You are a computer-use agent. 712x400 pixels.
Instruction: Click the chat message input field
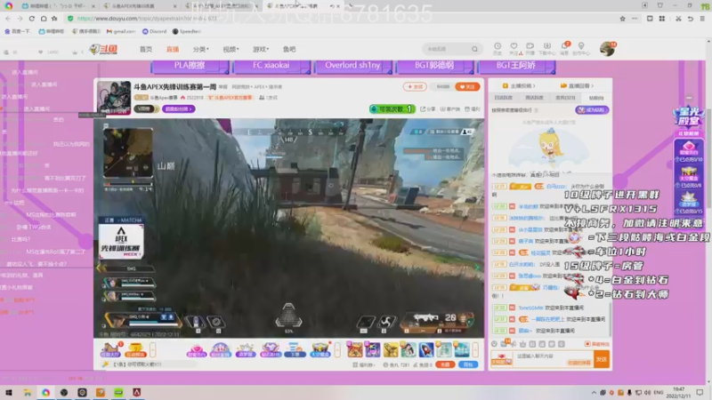(554, 359)
